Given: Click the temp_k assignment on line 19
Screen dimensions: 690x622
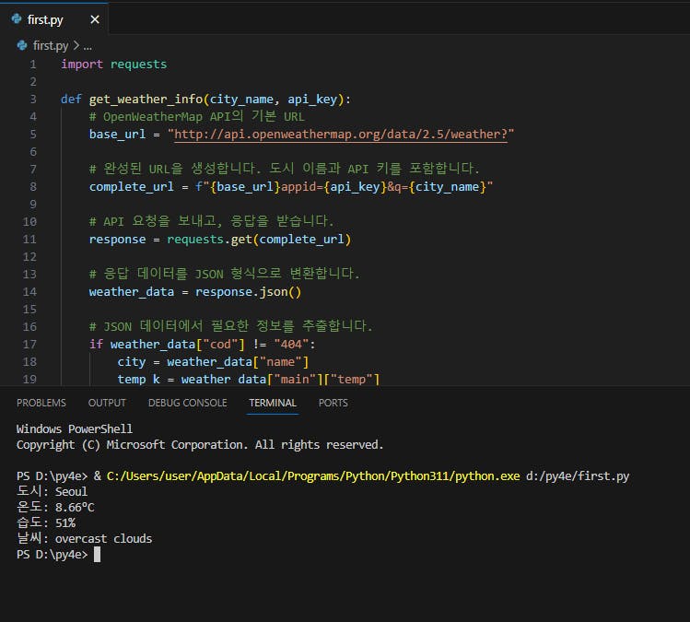Looking at the screenshot, I should coord(248,379).
